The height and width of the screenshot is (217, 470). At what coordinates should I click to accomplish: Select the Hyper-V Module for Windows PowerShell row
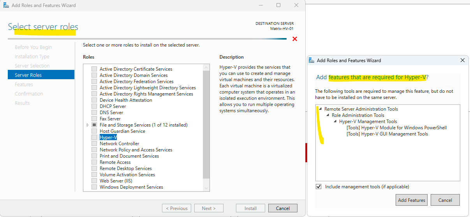tap(396, 128)
